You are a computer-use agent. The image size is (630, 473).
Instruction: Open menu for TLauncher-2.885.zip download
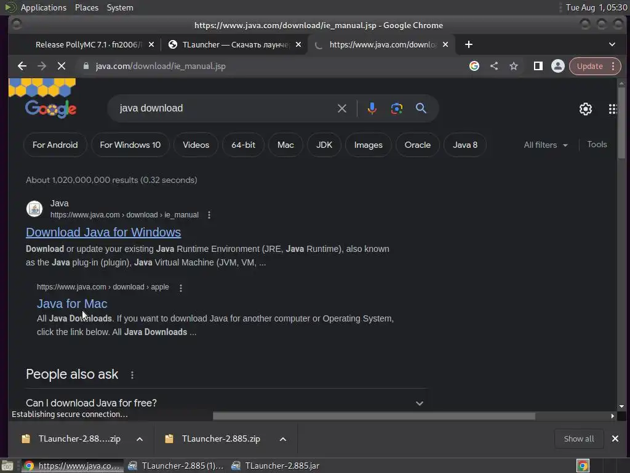click(x=283, y=439)
